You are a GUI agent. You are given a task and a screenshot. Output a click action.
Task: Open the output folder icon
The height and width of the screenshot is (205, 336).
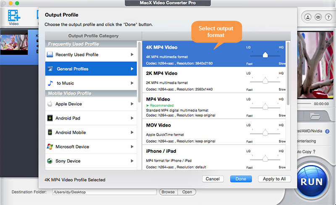click(x=315, y=116)
